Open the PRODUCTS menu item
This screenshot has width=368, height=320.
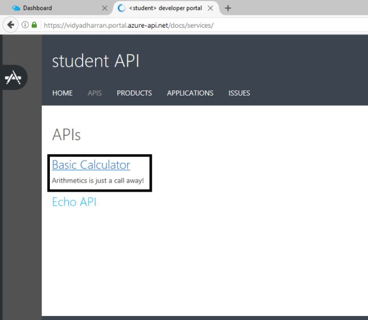click(x=134, y=93)
